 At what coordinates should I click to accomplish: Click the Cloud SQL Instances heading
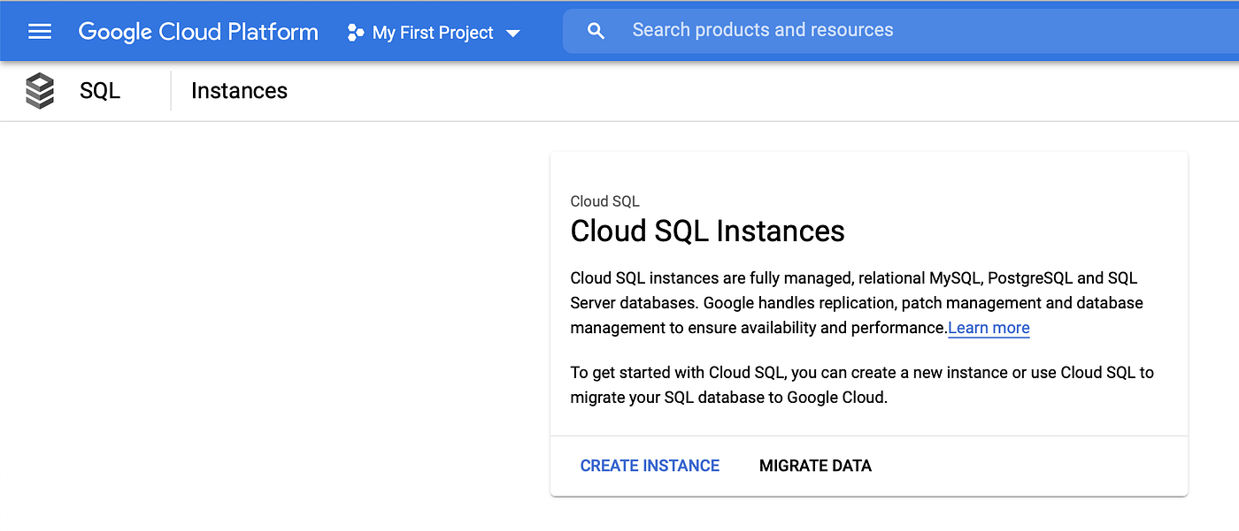[x=707, y=231]
